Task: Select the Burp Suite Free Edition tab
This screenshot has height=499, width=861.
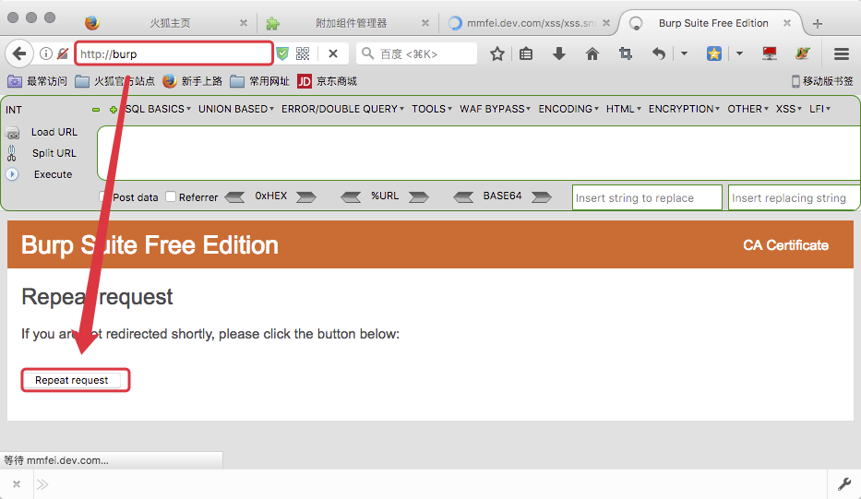Action: coord(712,23)
